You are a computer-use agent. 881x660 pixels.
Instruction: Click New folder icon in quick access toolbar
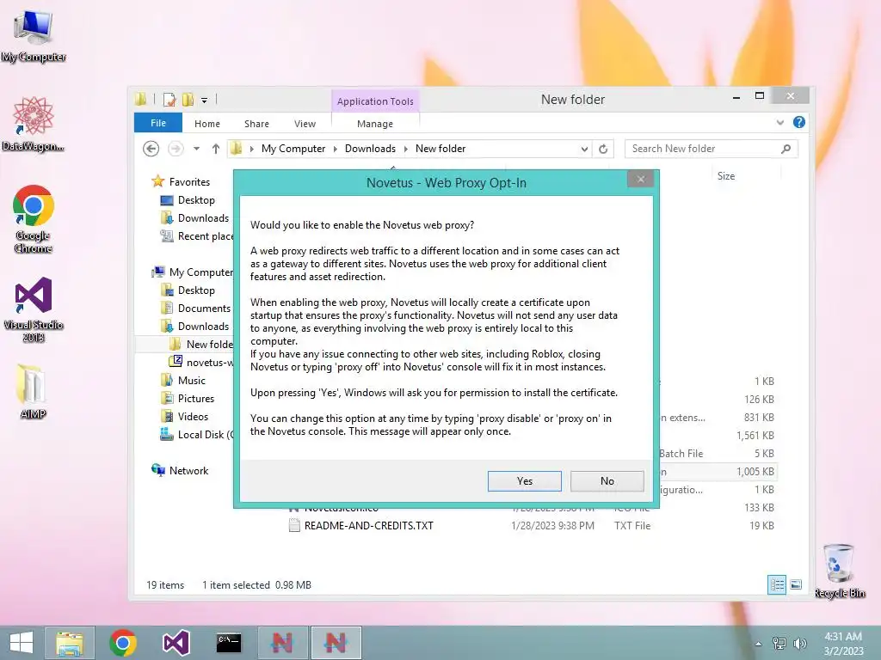[x=188, y=100]
